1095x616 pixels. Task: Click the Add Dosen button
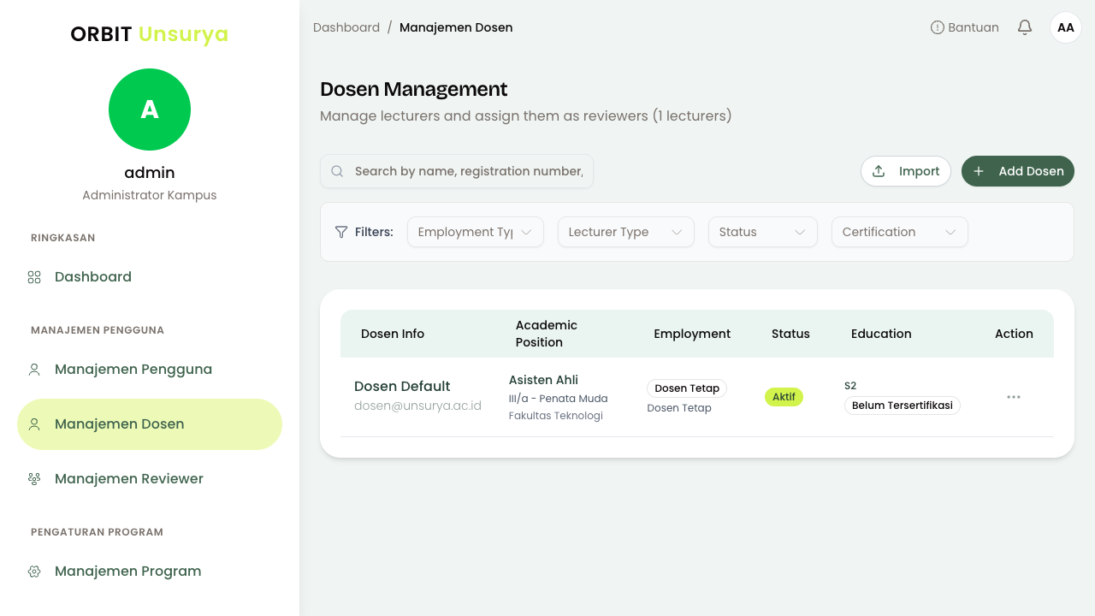pos(1018,171)
